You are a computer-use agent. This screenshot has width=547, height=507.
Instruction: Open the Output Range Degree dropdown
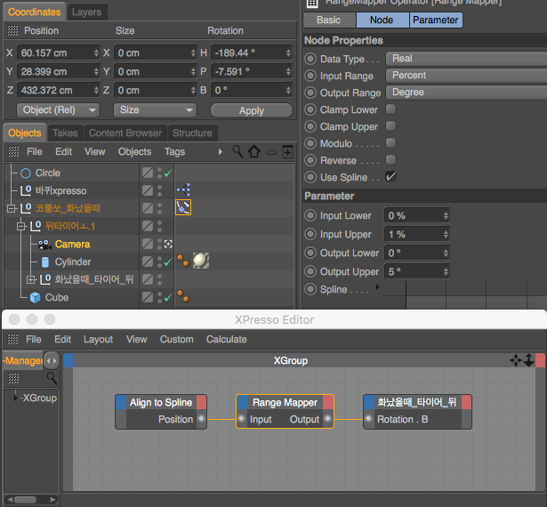pos(466,93)
